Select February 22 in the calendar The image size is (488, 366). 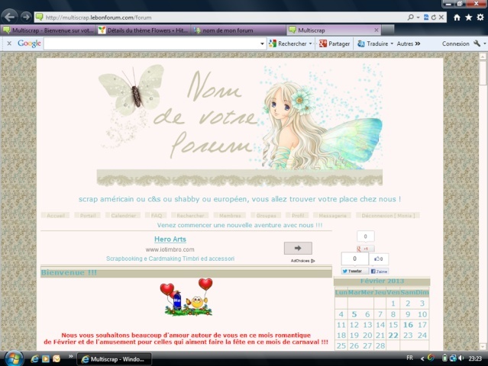point(393,335)
